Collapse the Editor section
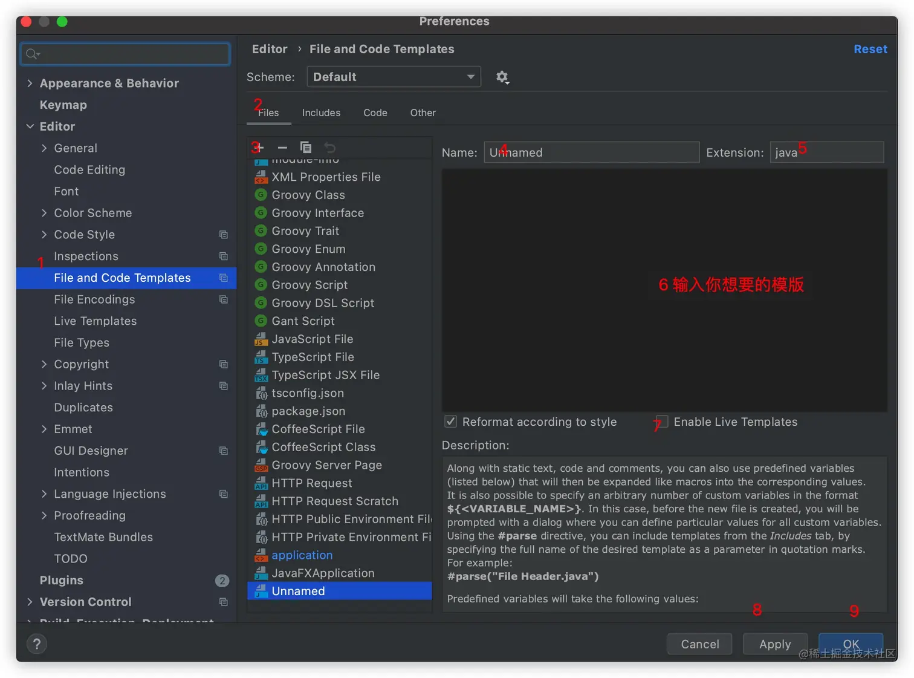This screenshot has width=914, height=678. point(30,126)
